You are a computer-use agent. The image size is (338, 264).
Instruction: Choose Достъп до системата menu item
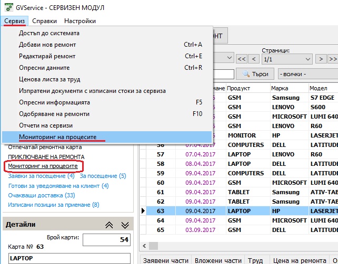pos(107,33)
